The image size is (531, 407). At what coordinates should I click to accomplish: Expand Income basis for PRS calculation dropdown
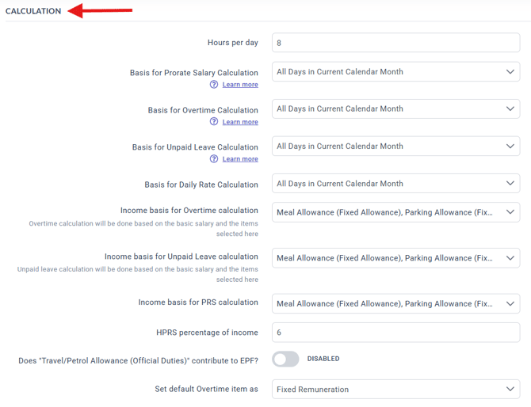click(x=395, y=304)
